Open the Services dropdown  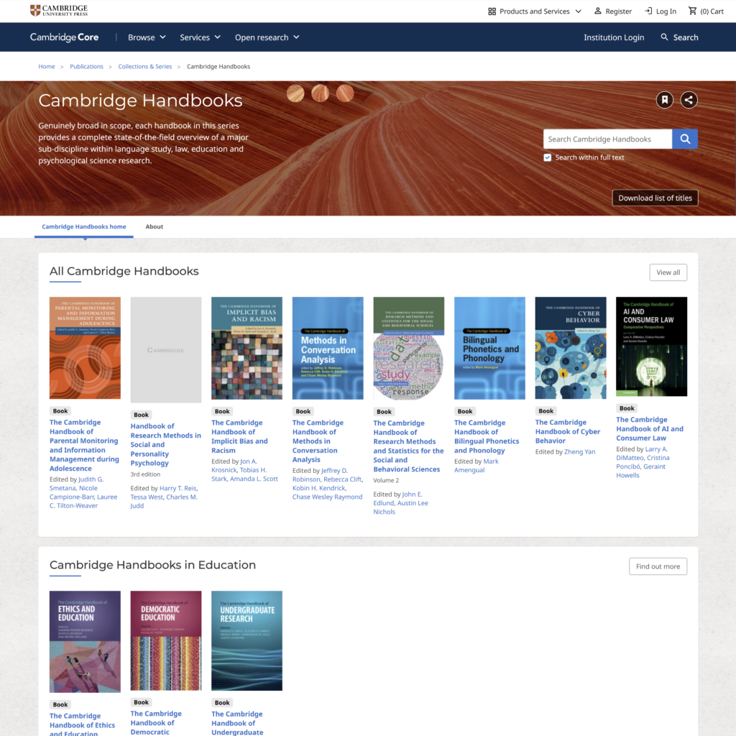(x=200, y=37)
